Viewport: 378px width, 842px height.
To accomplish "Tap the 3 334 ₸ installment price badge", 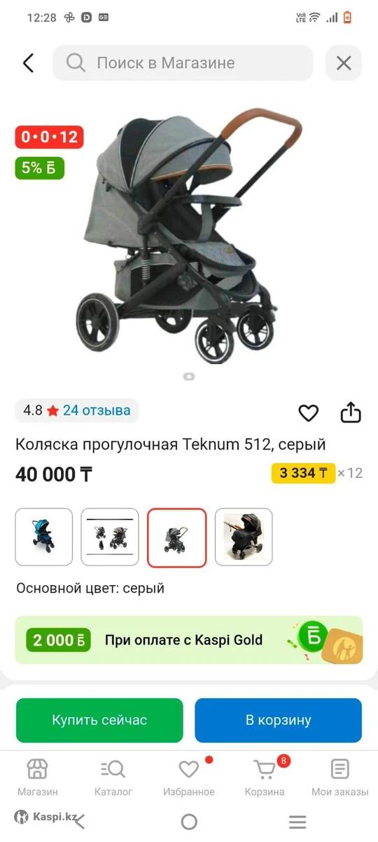I will 303,473.
